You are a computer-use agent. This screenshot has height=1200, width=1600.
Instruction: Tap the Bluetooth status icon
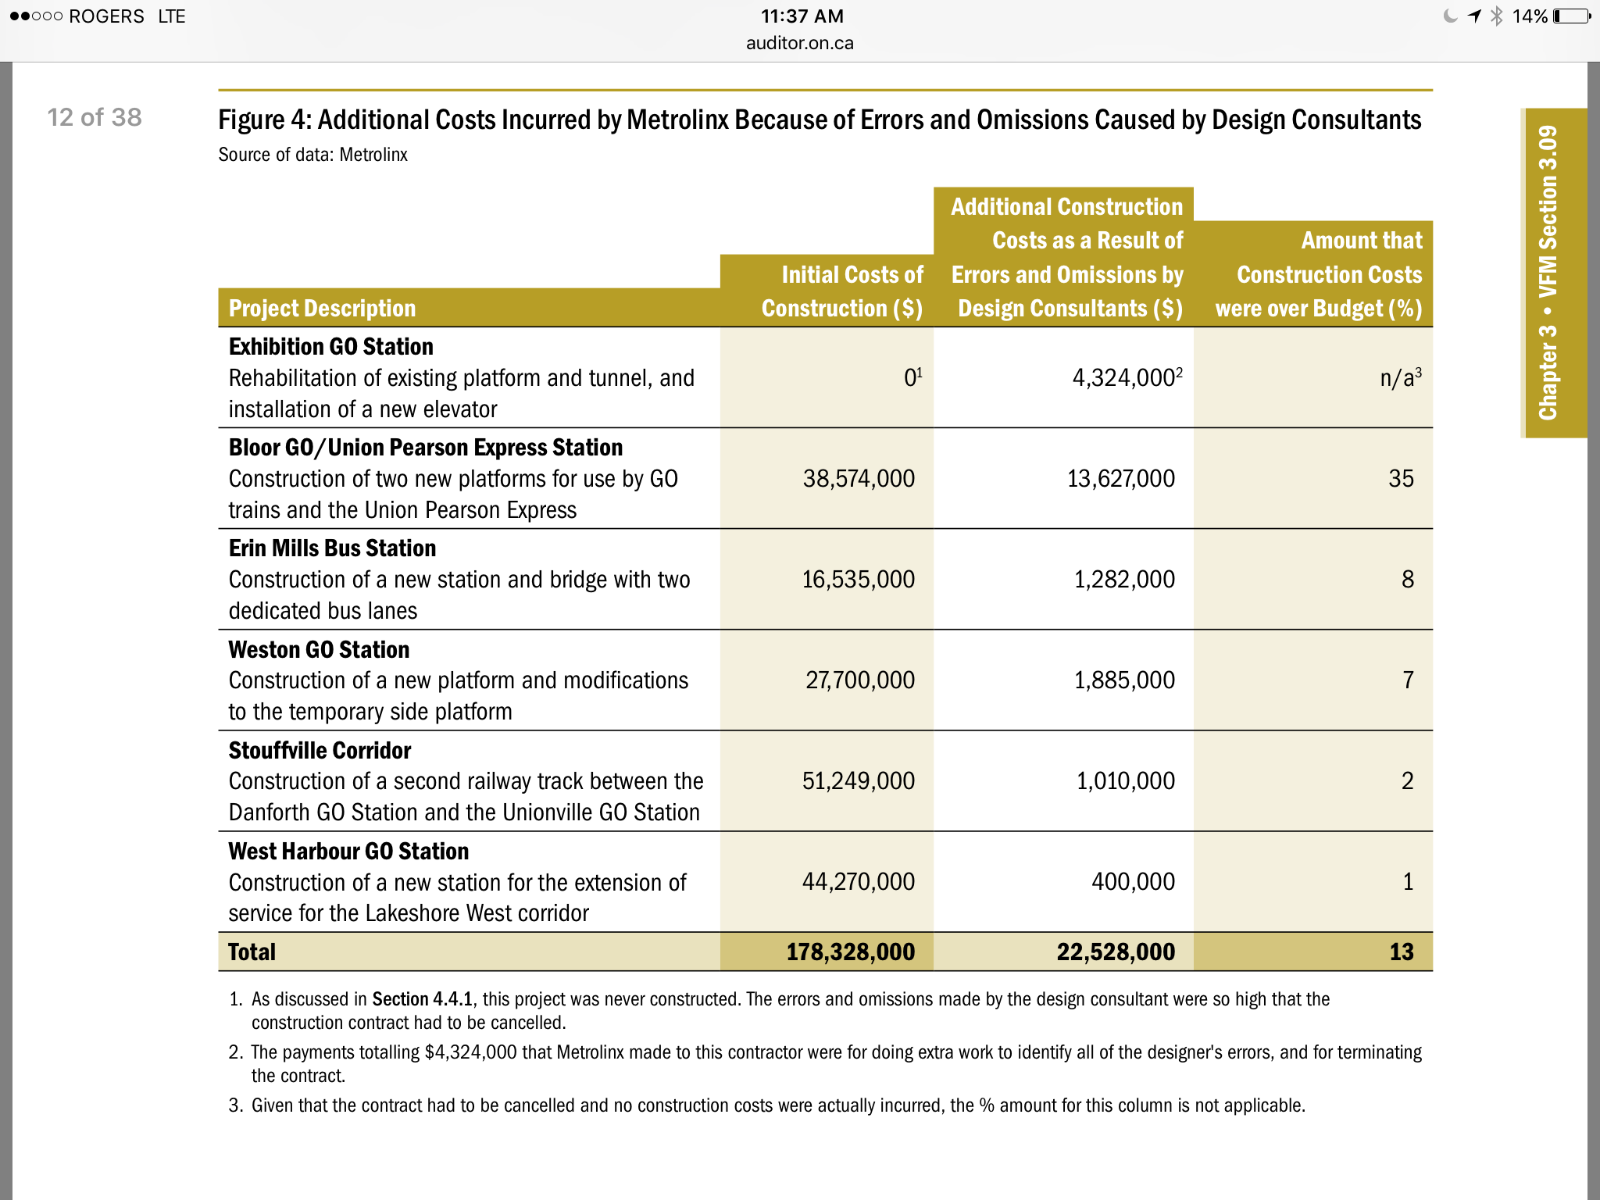click(1497, 16)
